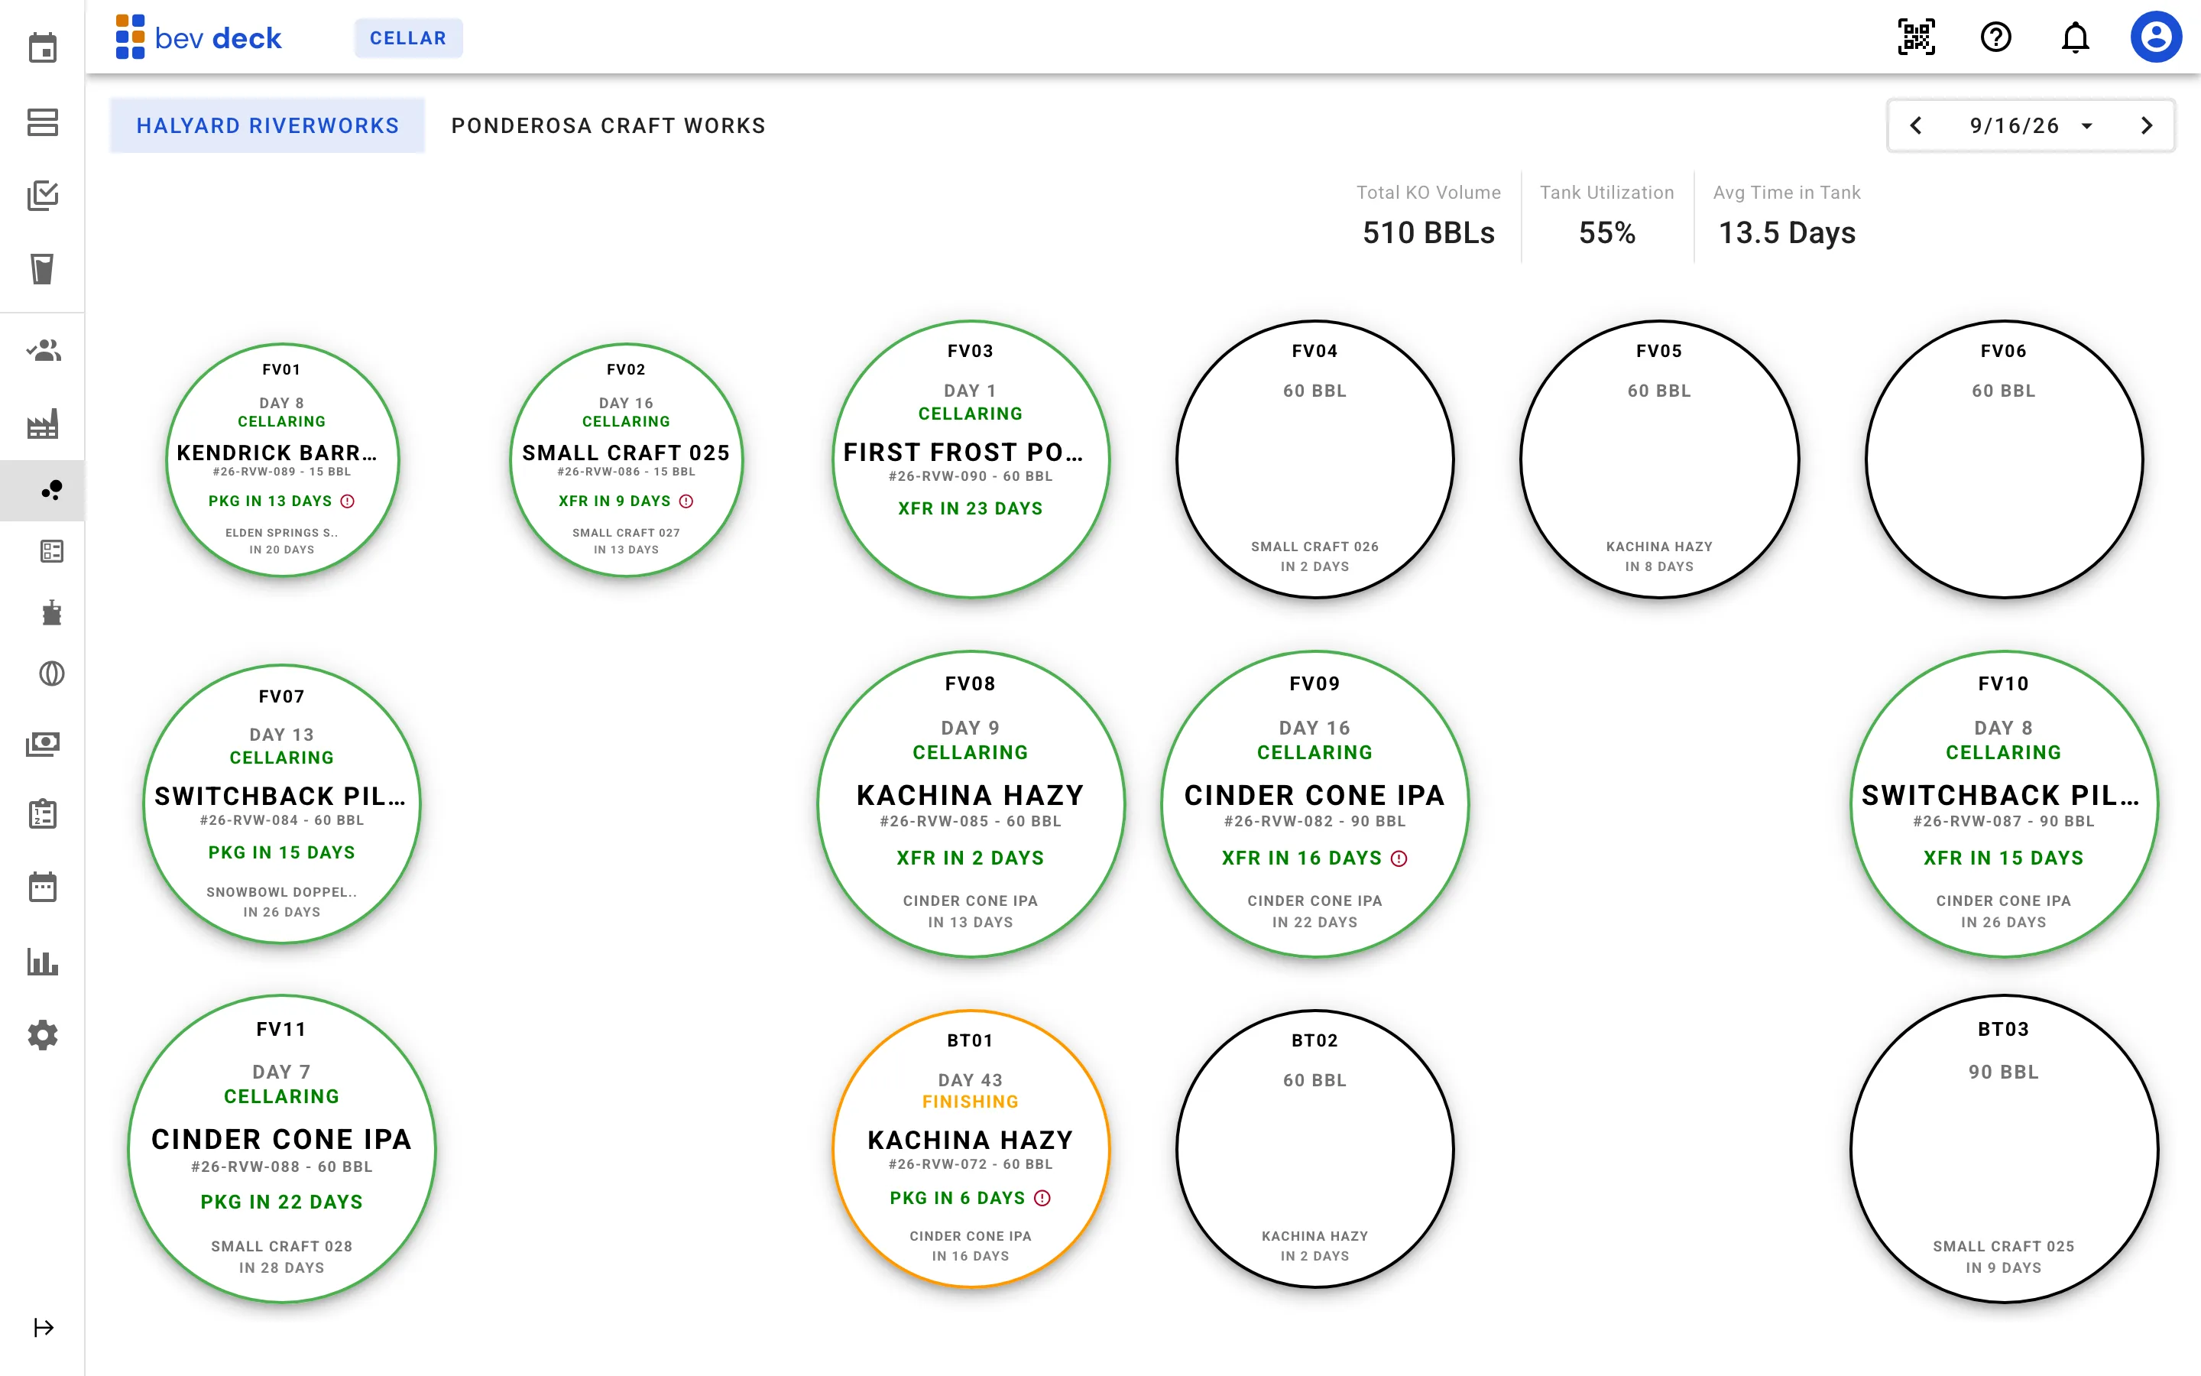Open the 9/16/26 date dropdown
This screenshot has height=1376, width=2201.
pos(2031,125)
